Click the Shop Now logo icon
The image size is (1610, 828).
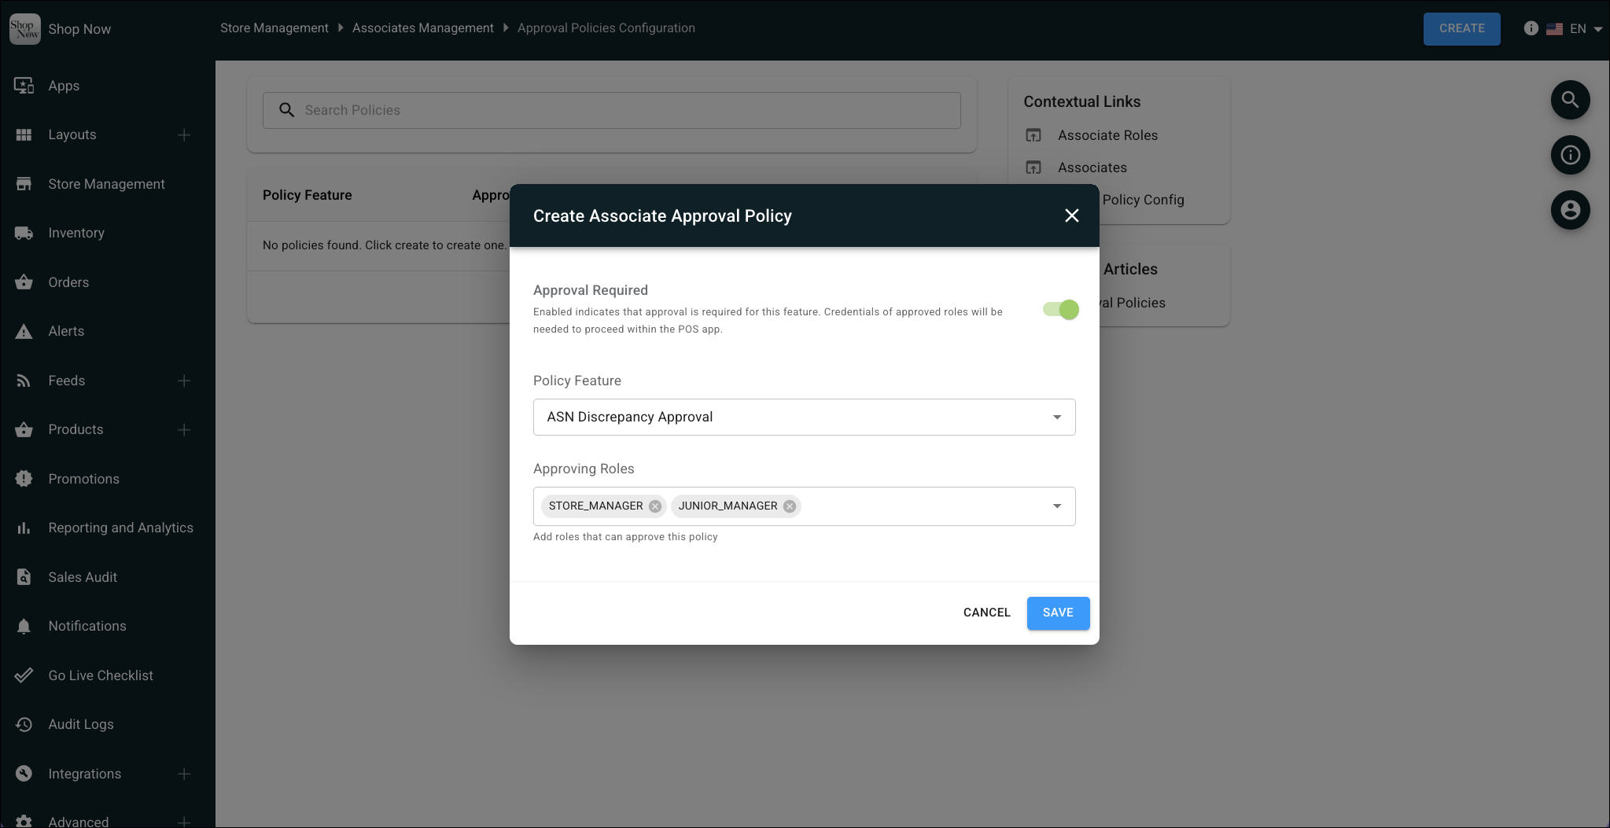click(x=24, y=28)
